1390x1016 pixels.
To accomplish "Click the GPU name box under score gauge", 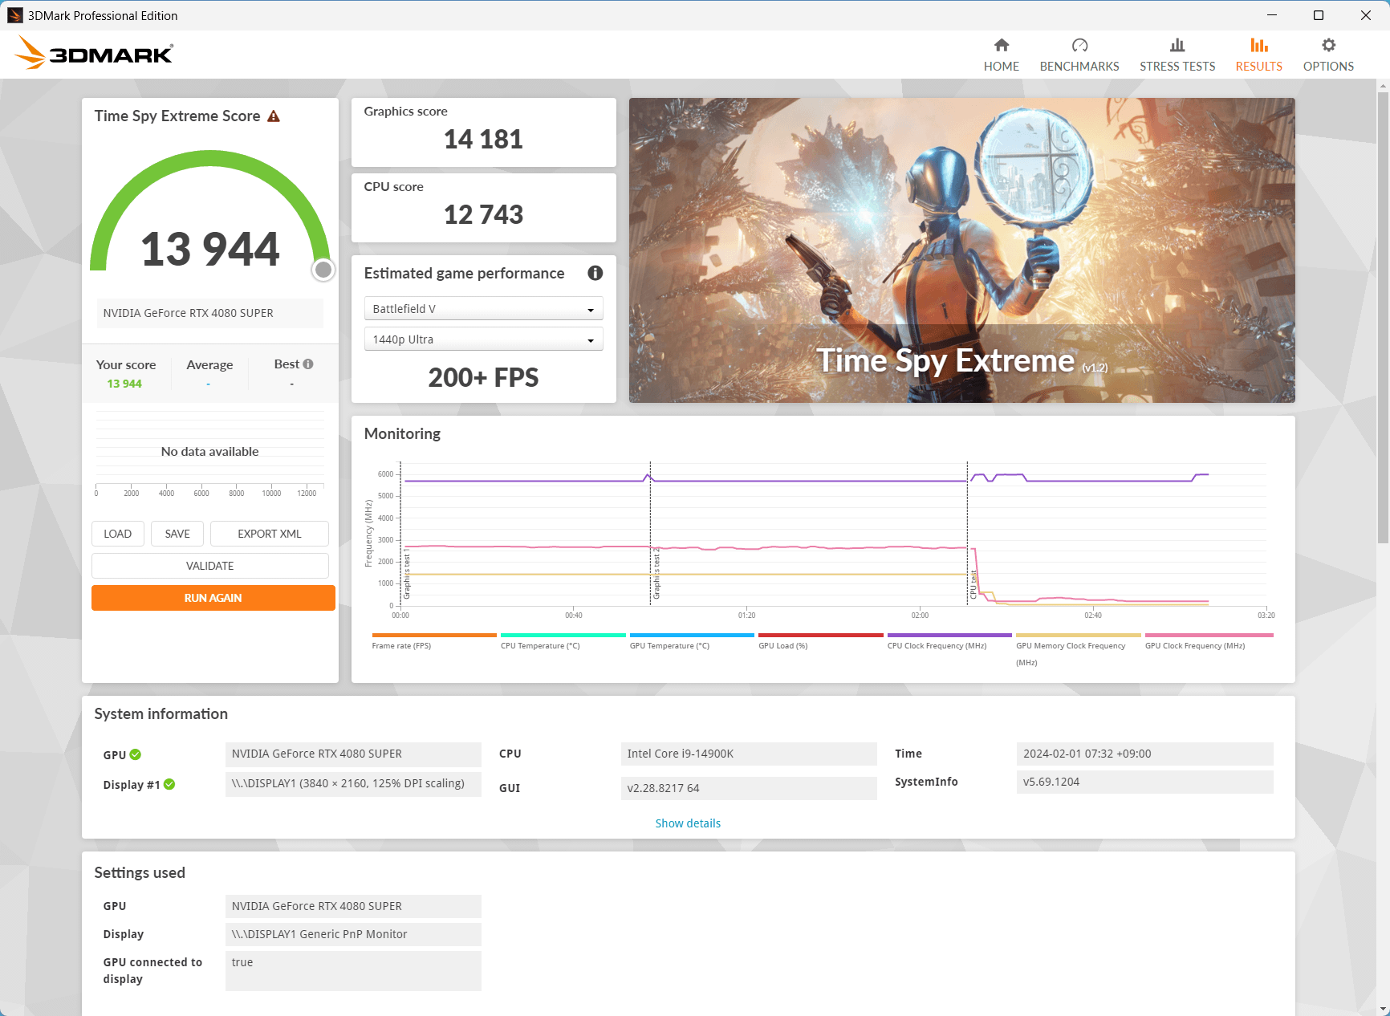I will 210,313.
